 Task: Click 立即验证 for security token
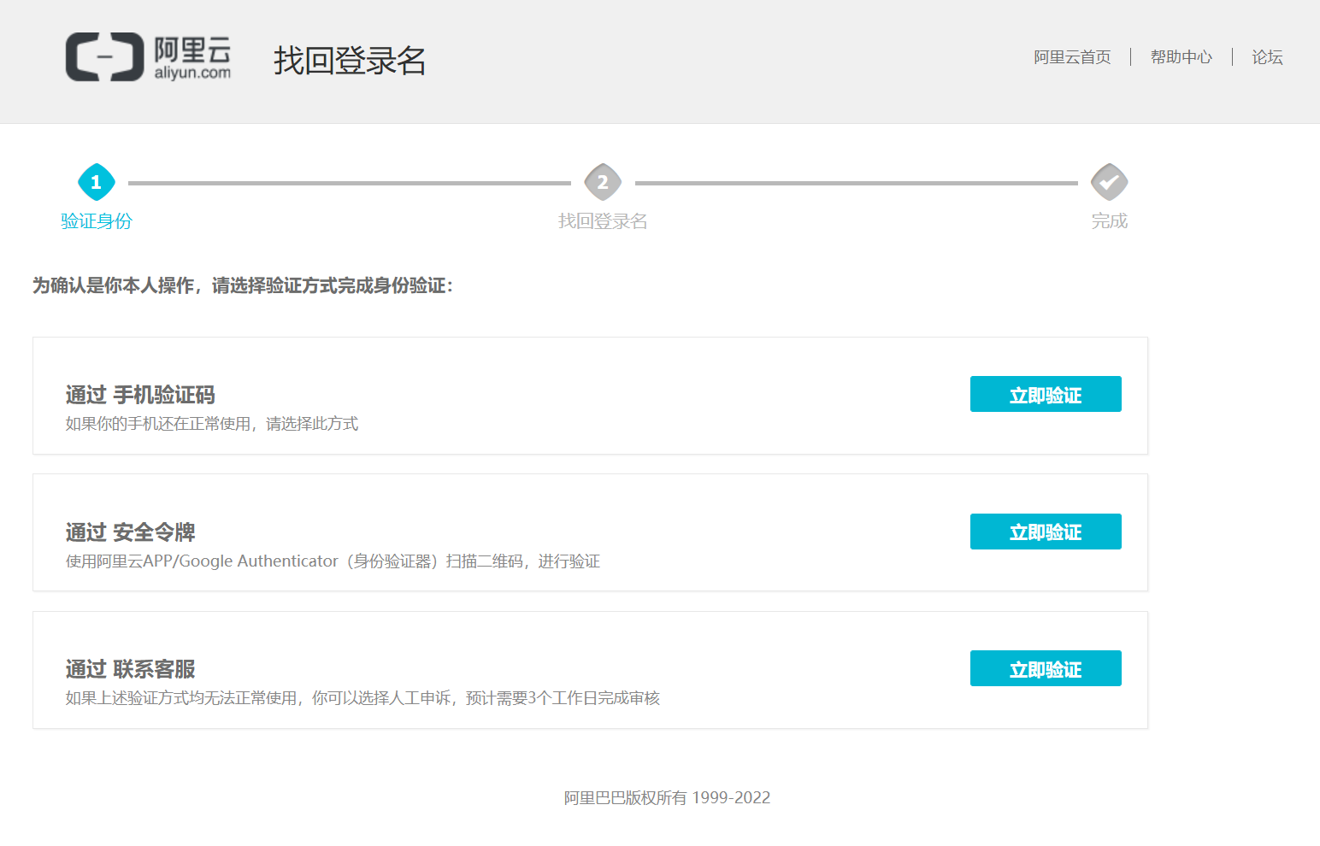[1045, 532]
